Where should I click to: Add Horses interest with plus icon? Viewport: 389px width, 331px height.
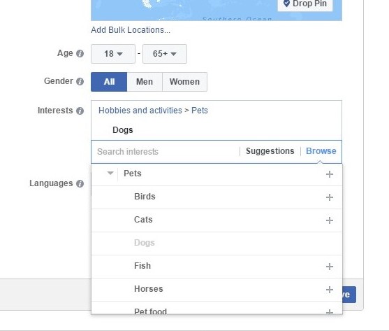(x=330, y=290)
